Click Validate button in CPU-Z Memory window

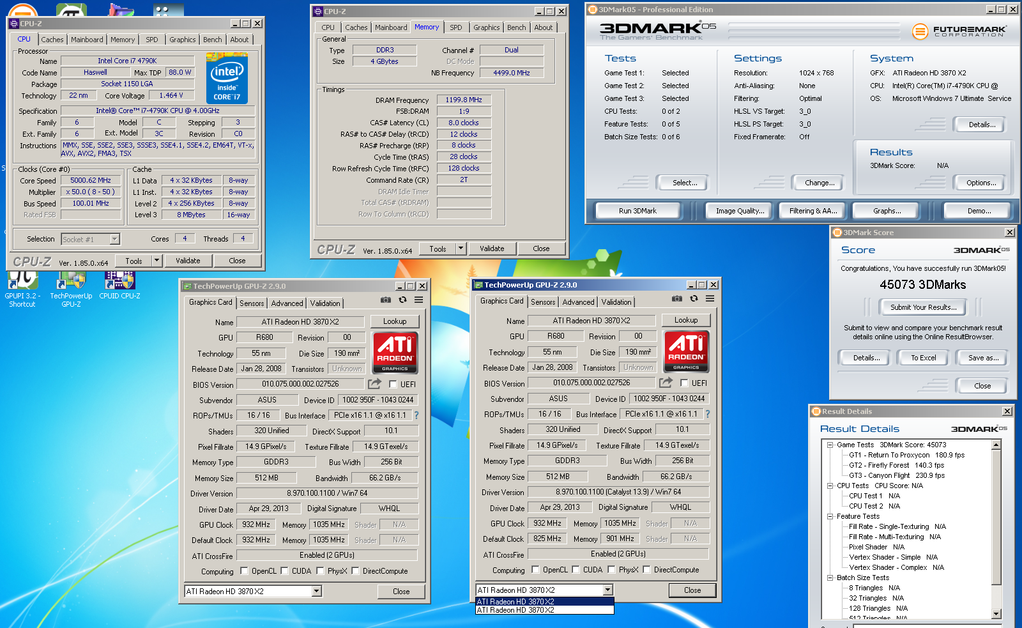pyautogui.click(x=492, y=249)
